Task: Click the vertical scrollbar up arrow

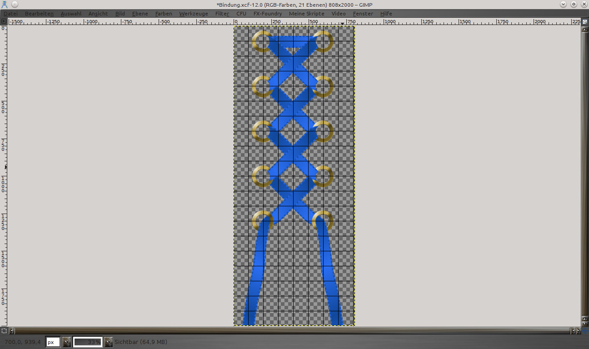Action: [584, 29]
